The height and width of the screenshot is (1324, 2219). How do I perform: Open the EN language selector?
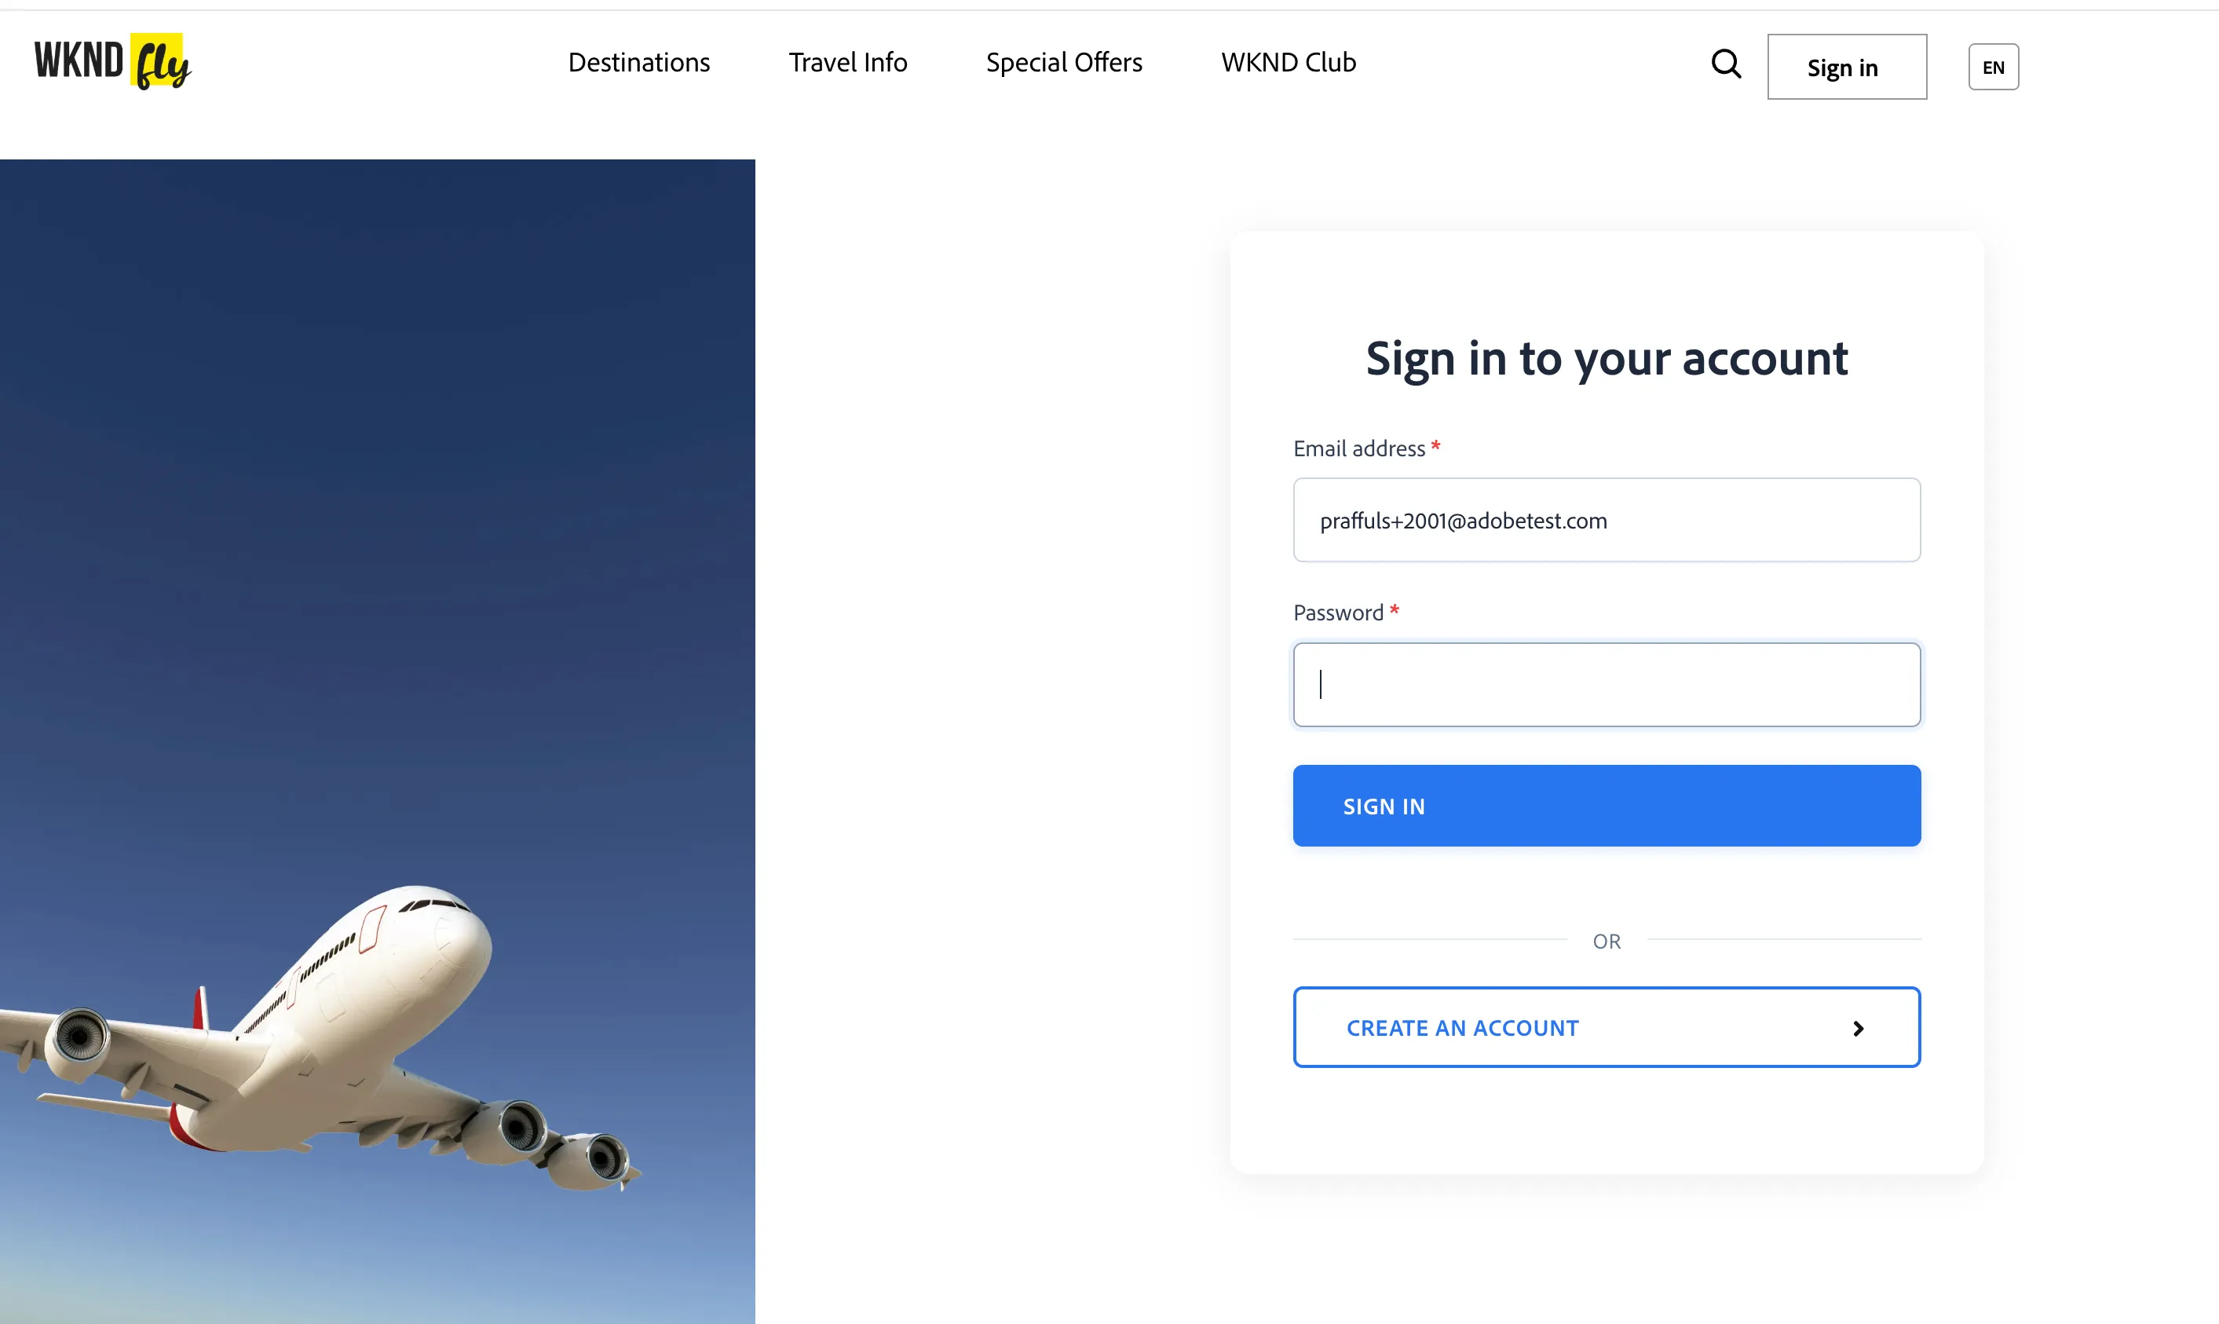1994,67
